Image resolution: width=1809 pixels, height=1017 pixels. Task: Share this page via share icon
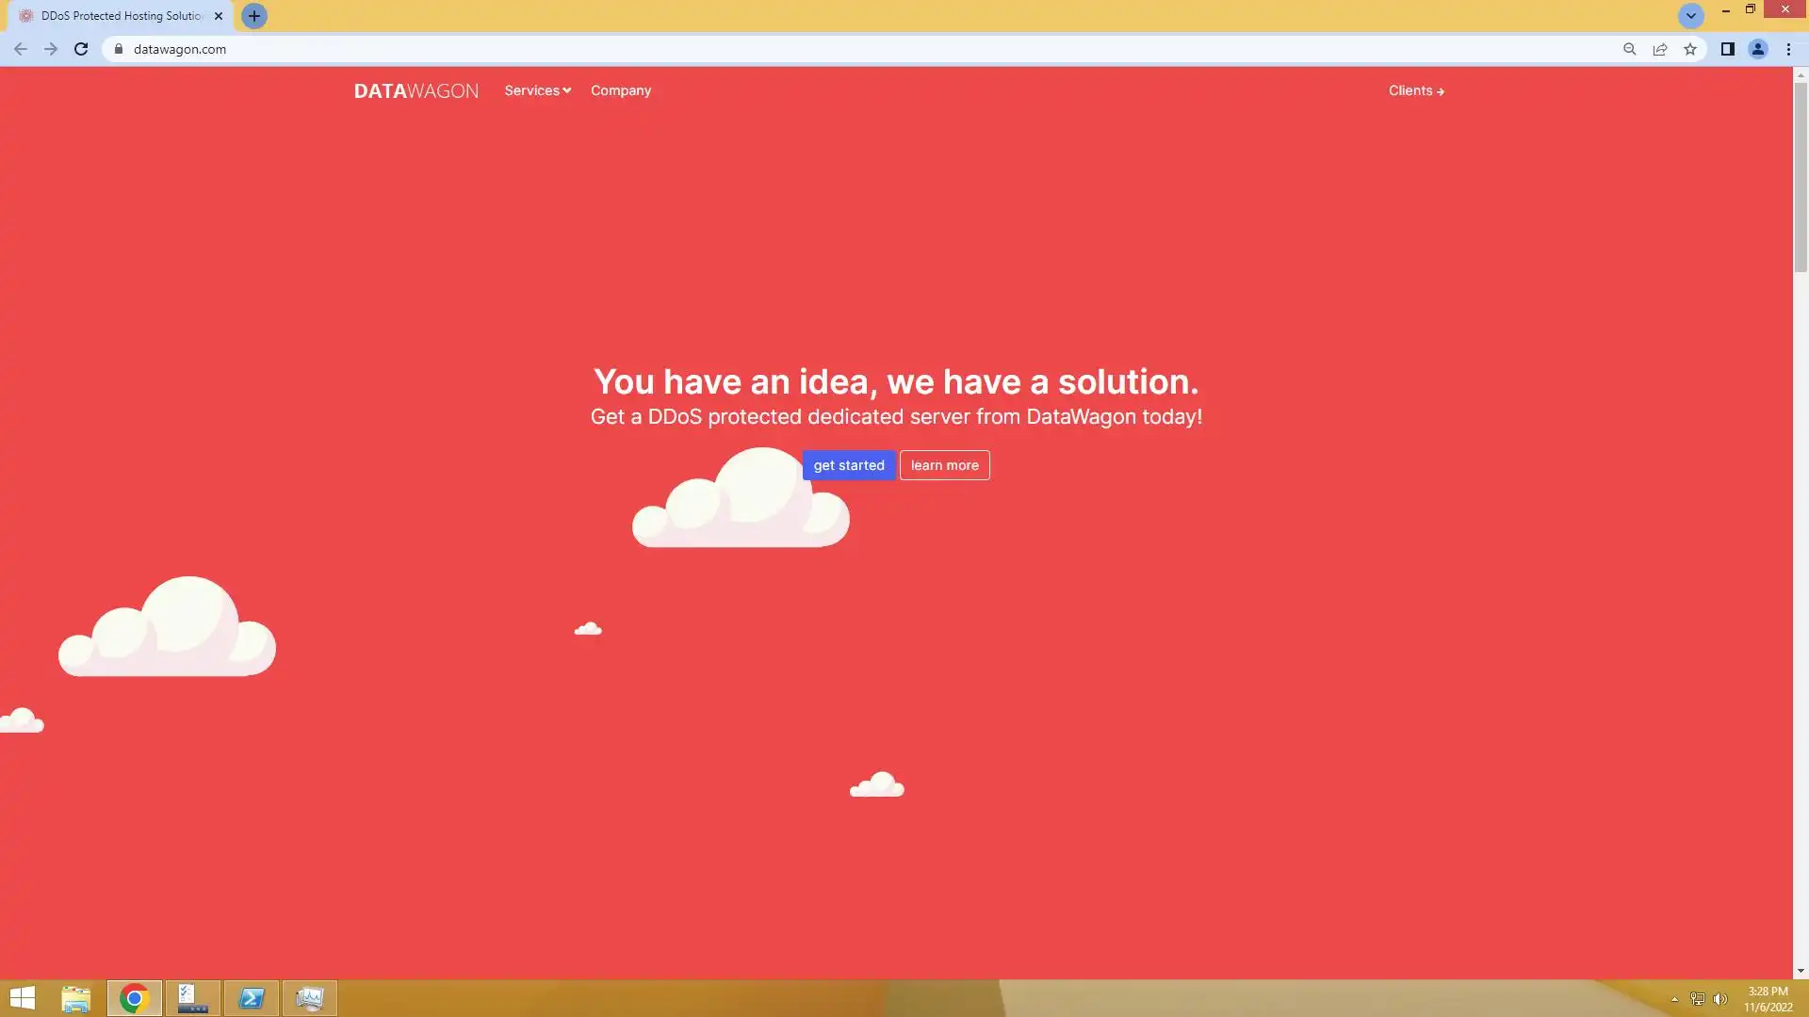tap(1660, 49)
